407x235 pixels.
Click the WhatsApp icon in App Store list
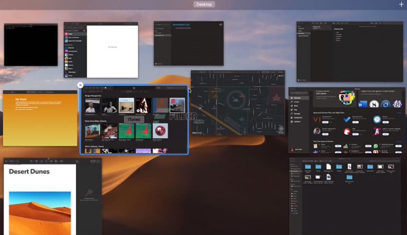375,146
